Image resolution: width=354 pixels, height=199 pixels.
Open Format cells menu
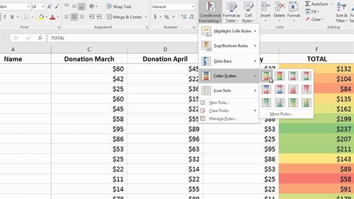[294, 12]
